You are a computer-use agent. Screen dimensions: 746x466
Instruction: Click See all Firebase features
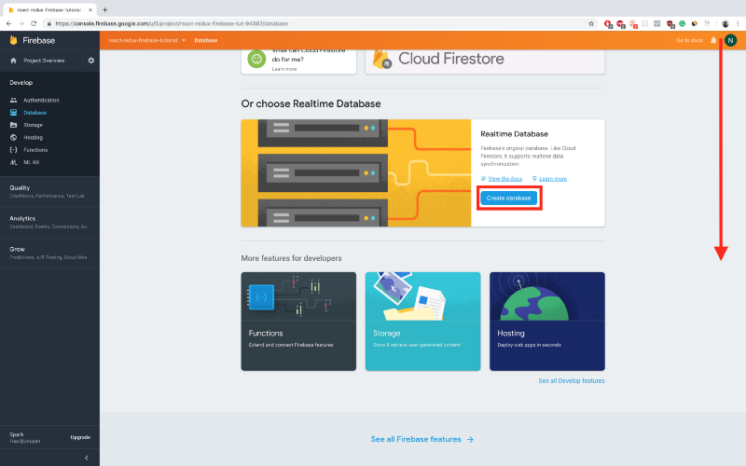[422, 439]
